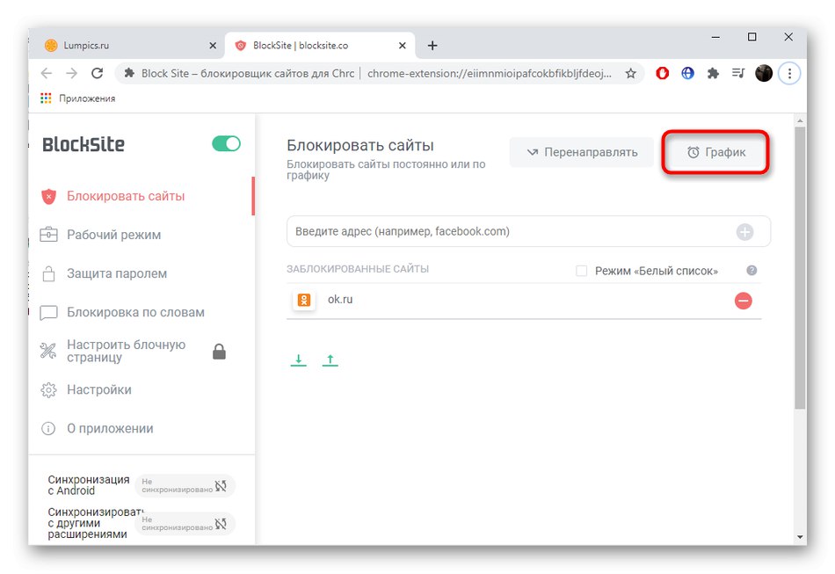Click the green export arrow below blocked sites

click(298, 359)
